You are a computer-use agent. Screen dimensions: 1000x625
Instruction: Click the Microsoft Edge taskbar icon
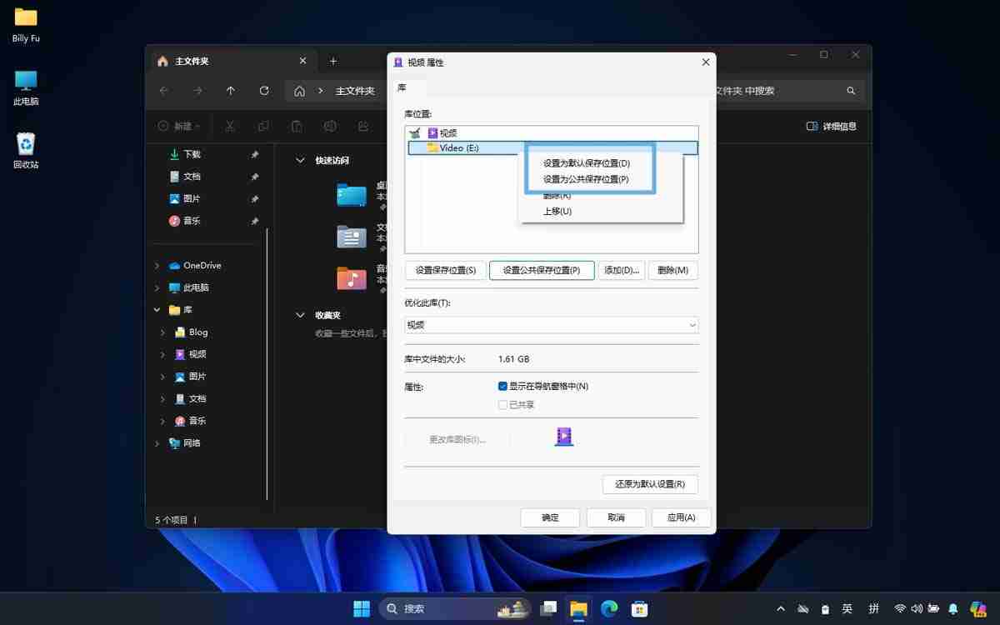[608, 608]
